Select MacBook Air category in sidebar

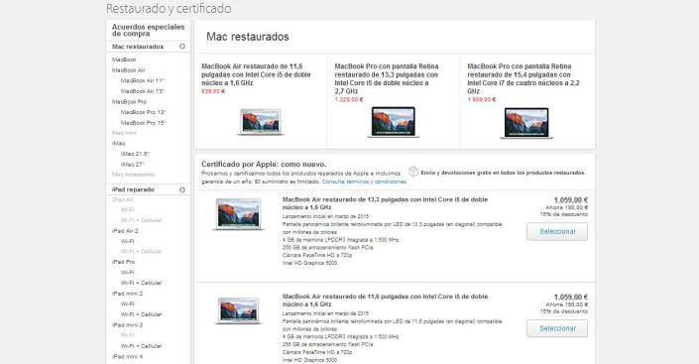(128, 70)
